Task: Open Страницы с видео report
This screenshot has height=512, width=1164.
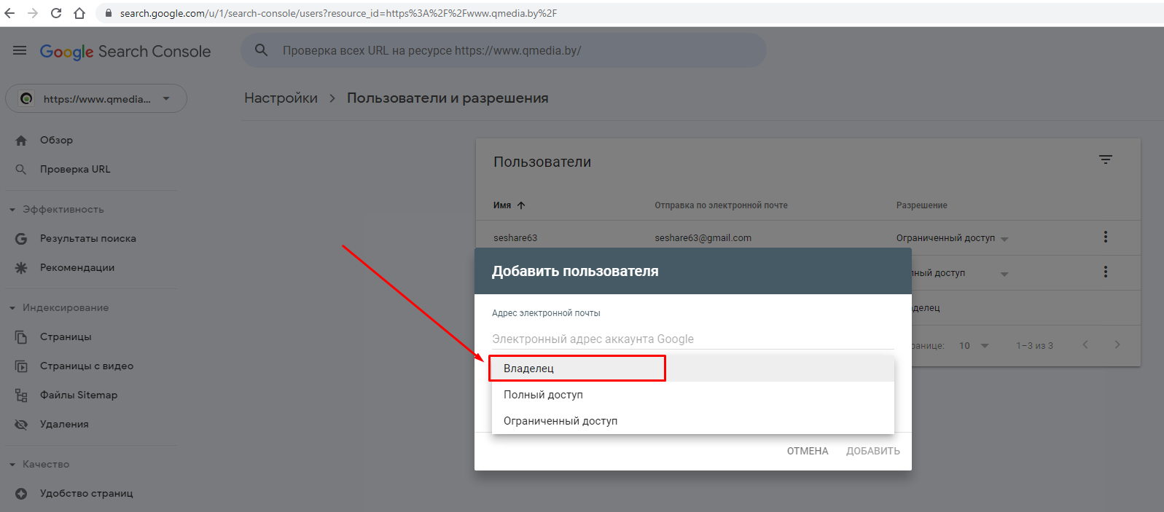Action: [x=87, y=366]
